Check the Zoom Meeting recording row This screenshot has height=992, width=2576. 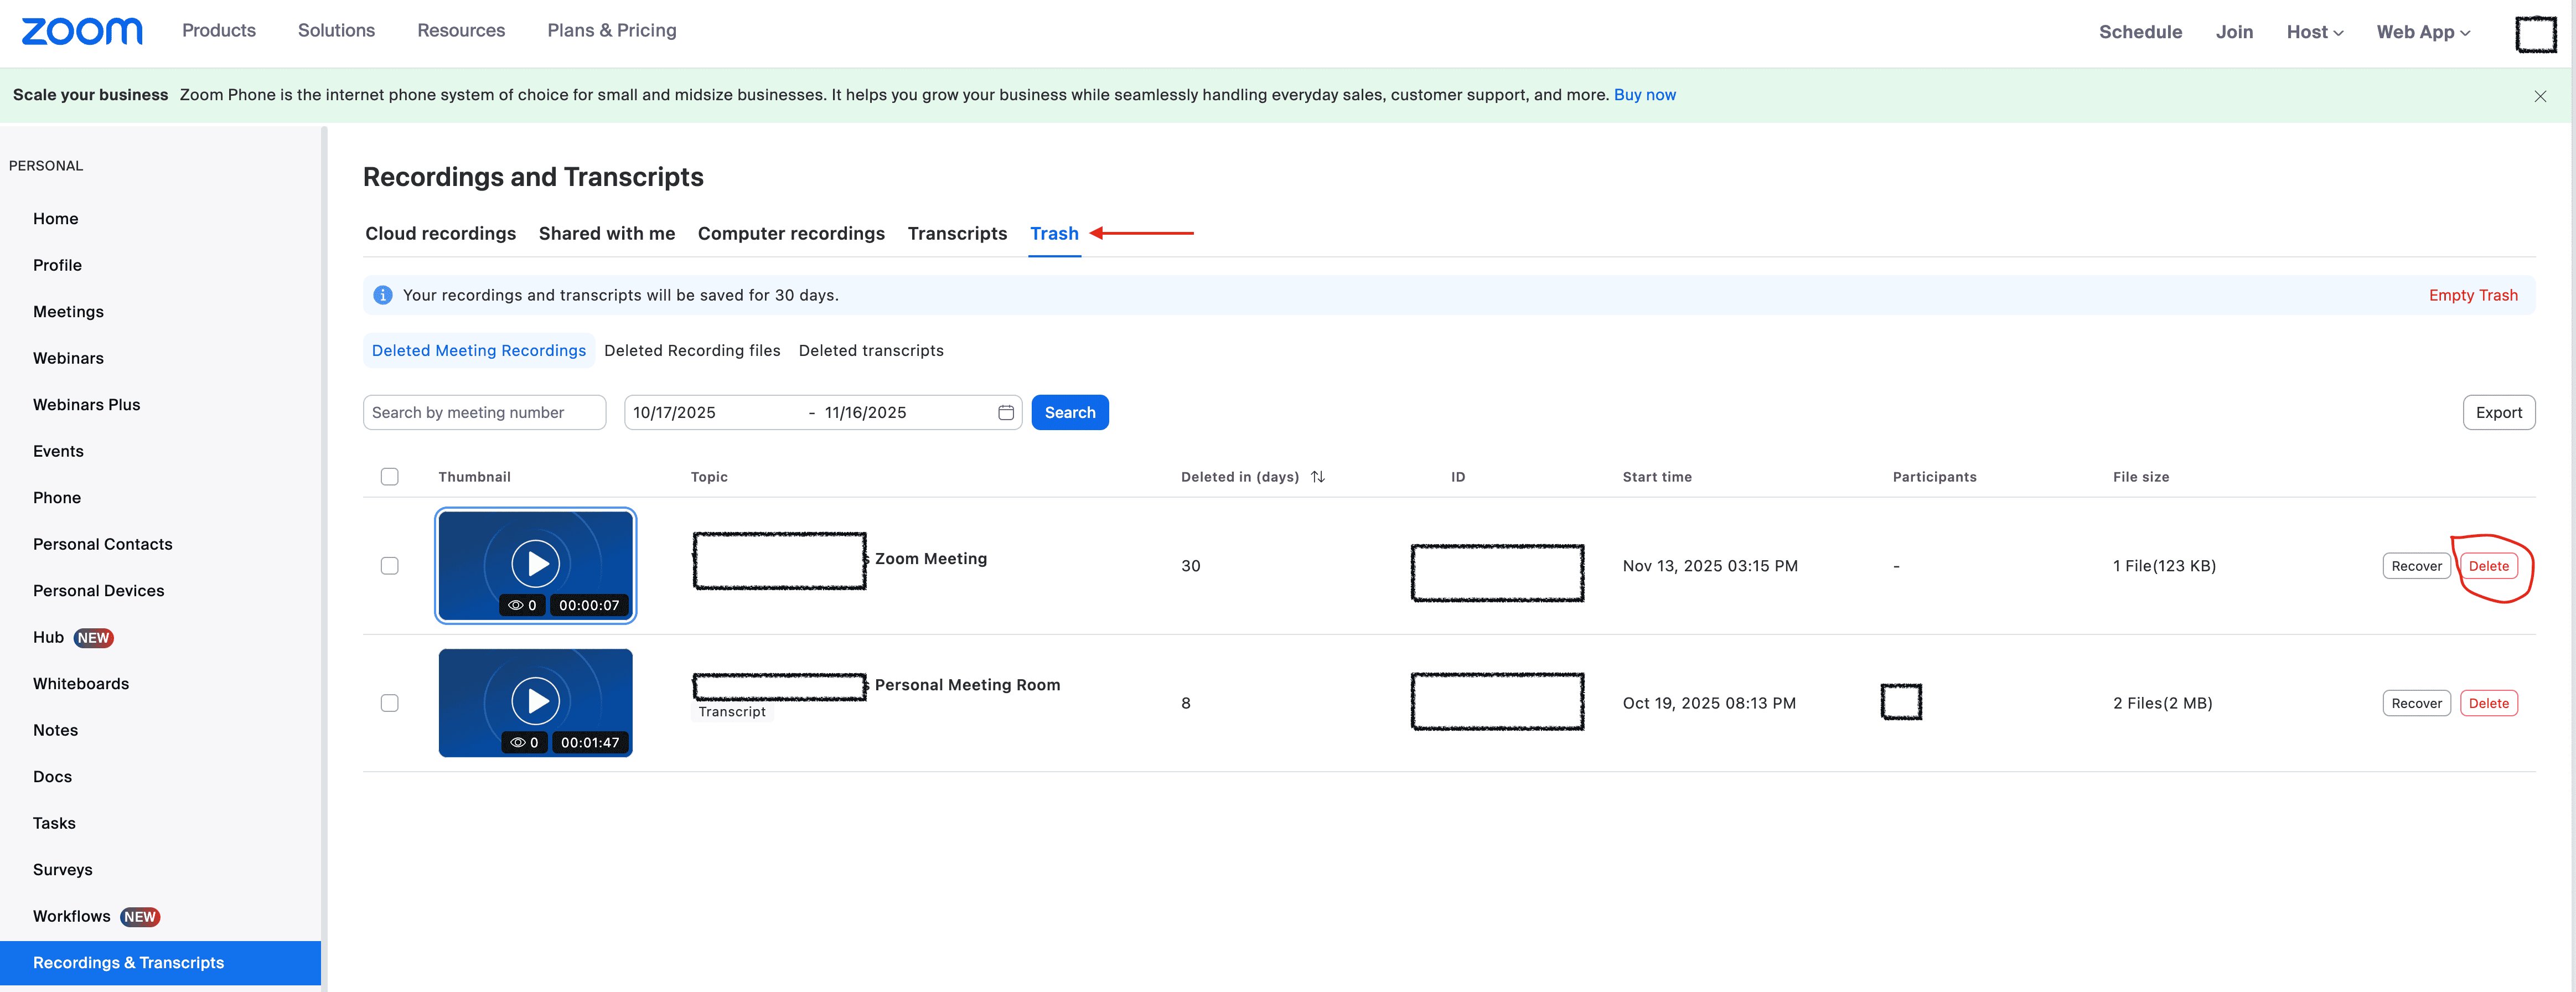coord(389,566)
